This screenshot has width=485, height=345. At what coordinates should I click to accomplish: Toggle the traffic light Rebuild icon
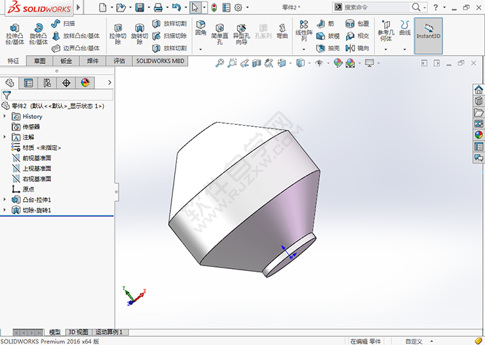pyautogui.click(x=214, y=7)
